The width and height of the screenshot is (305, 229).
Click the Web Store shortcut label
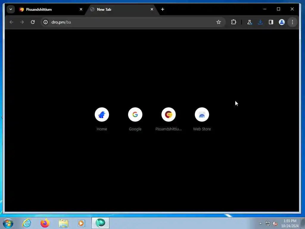pos(202,129)
